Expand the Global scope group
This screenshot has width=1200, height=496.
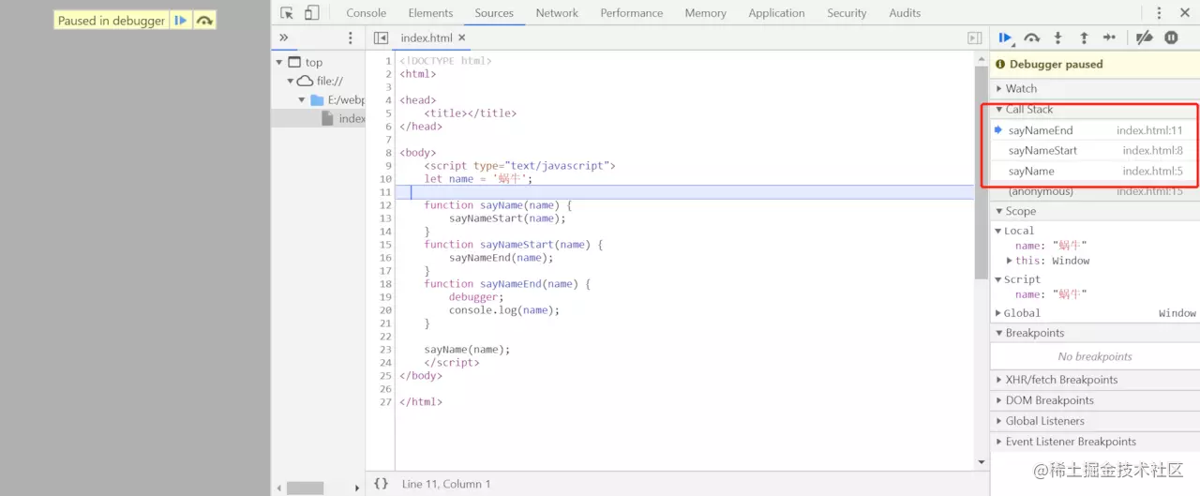(998, 313)
